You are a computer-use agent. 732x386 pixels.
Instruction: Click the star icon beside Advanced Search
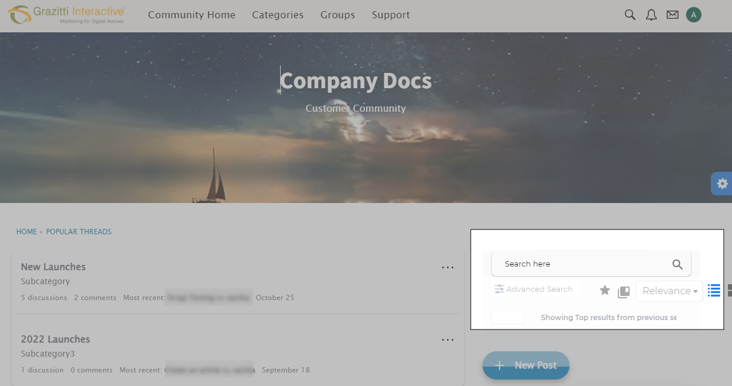[604, 290]
